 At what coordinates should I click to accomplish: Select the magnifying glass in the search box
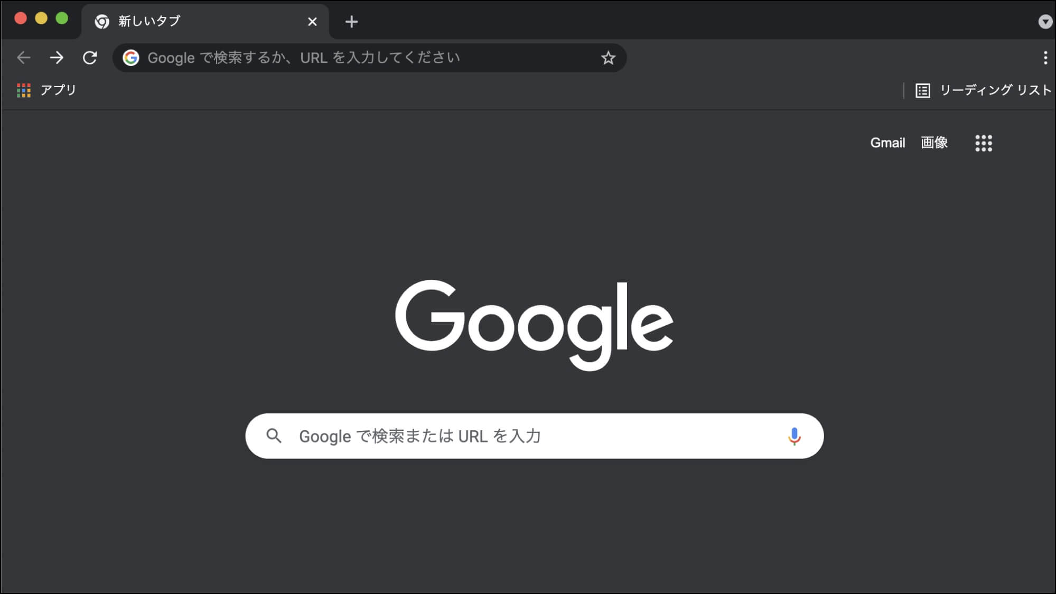pos(275,436)
